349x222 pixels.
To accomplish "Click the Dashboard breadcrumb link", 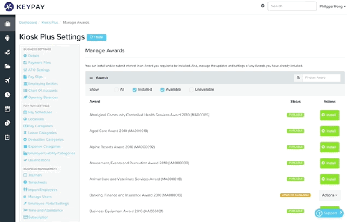I will point(28,23).
